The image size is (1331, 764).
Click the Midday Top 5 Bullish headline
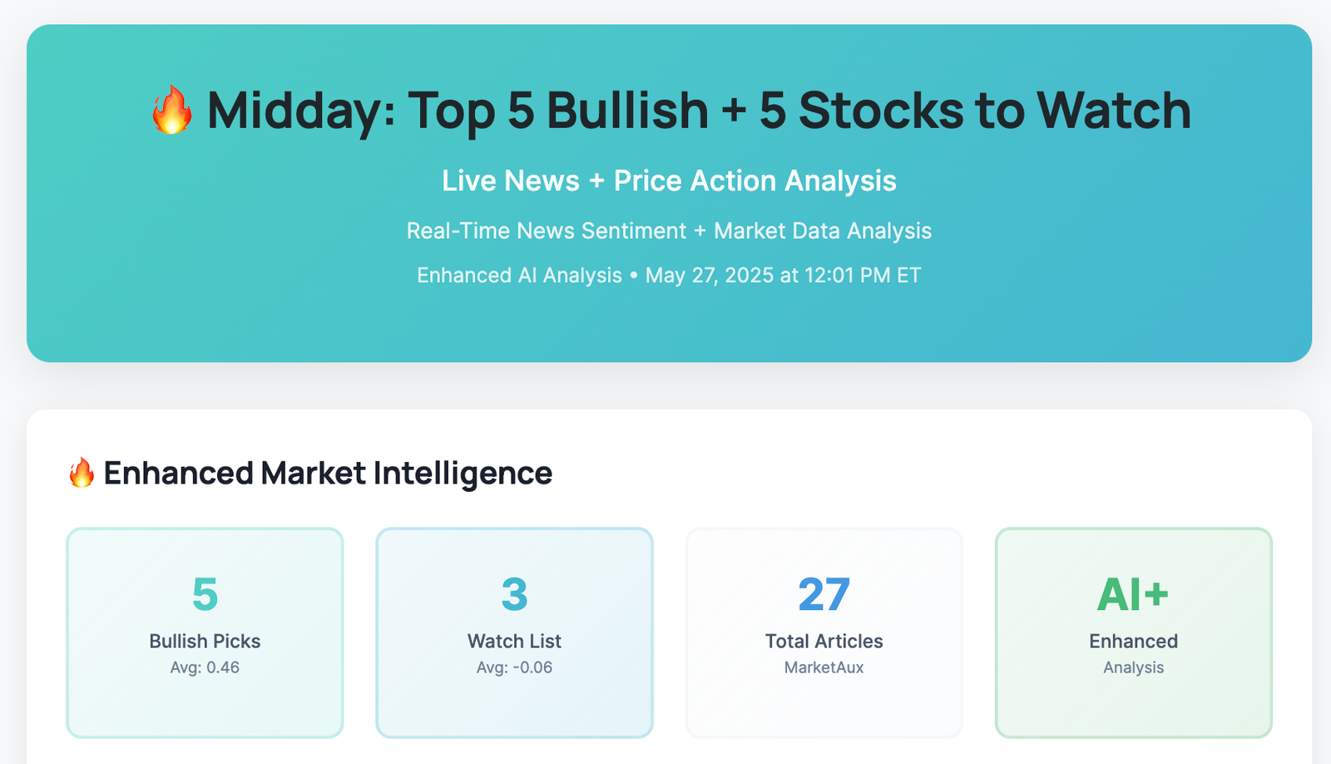click(699, 110)
